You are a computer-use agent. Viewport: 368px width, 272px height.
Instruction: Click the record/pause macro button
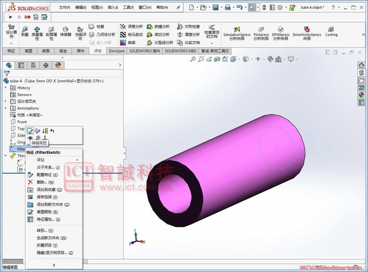28,17
